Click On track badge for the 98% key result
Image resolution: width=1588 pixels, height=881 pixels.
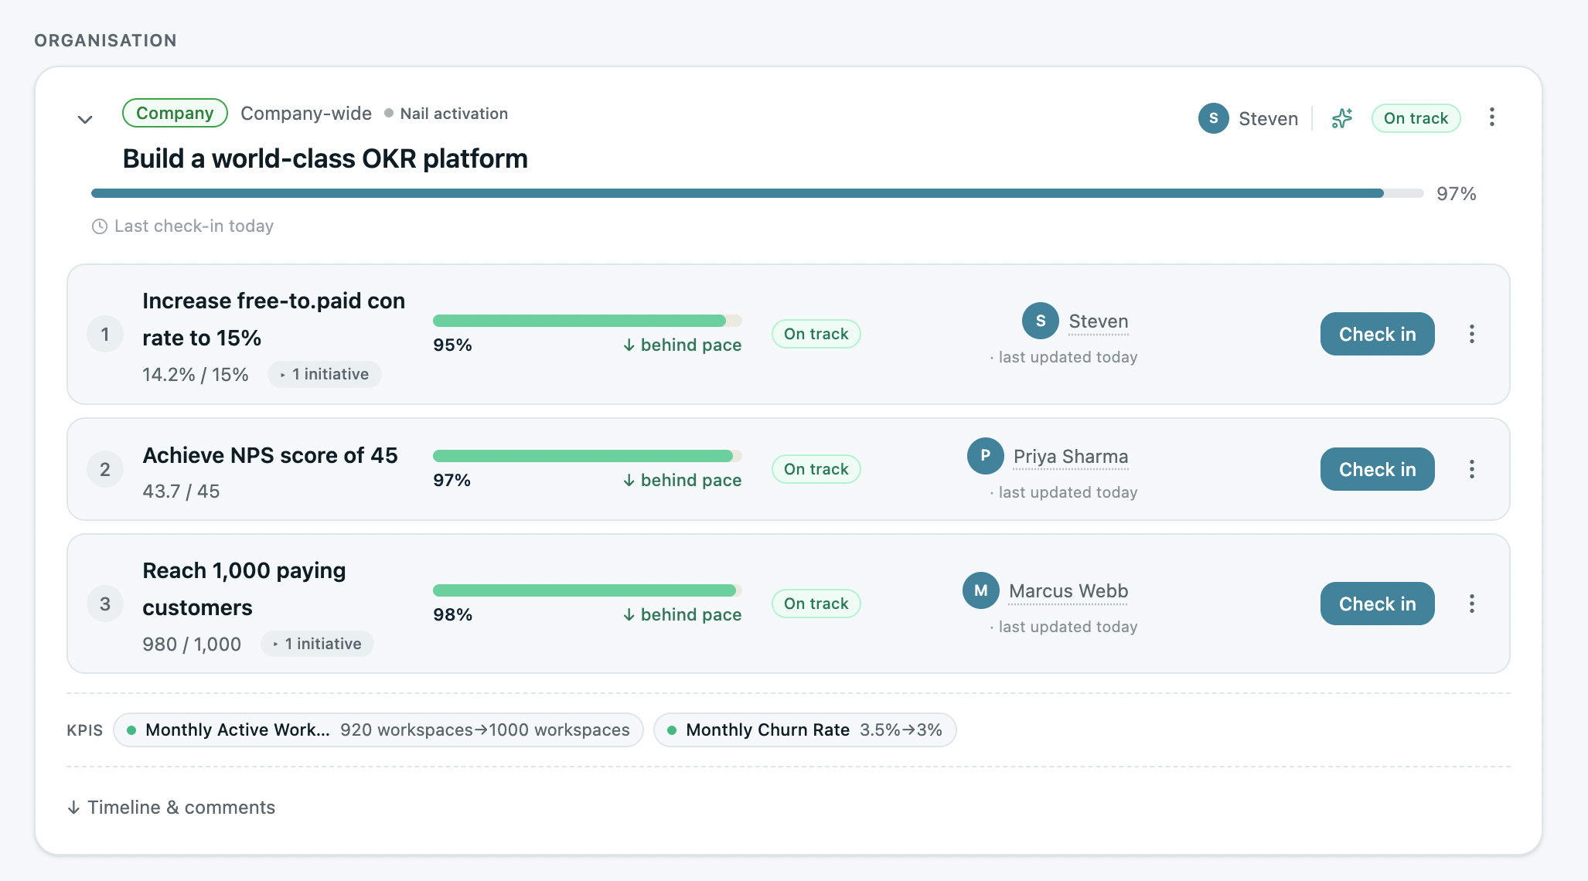pos(816,604)
